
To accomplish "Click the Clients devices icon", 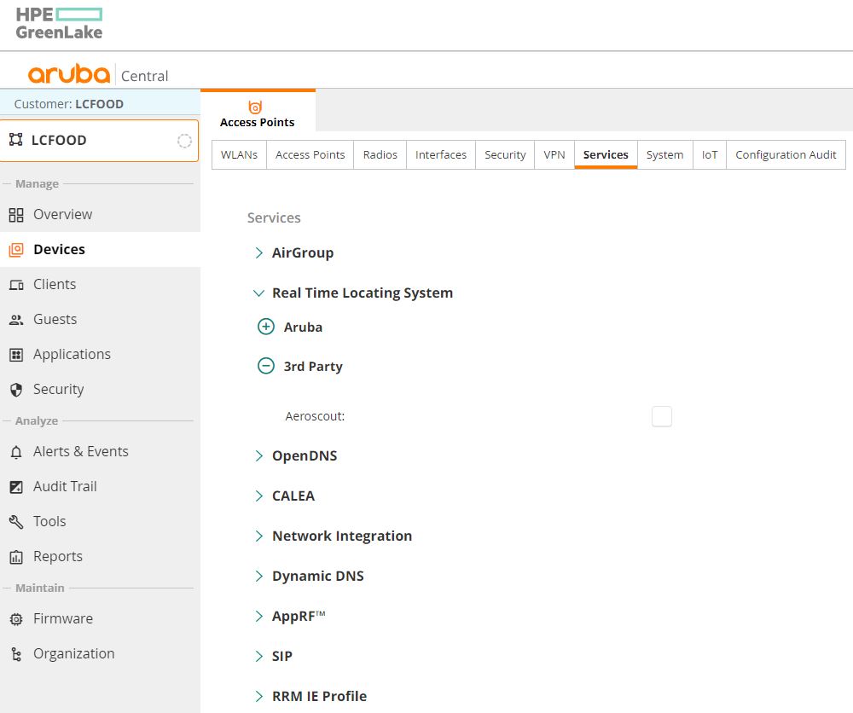I will point(16,285).
